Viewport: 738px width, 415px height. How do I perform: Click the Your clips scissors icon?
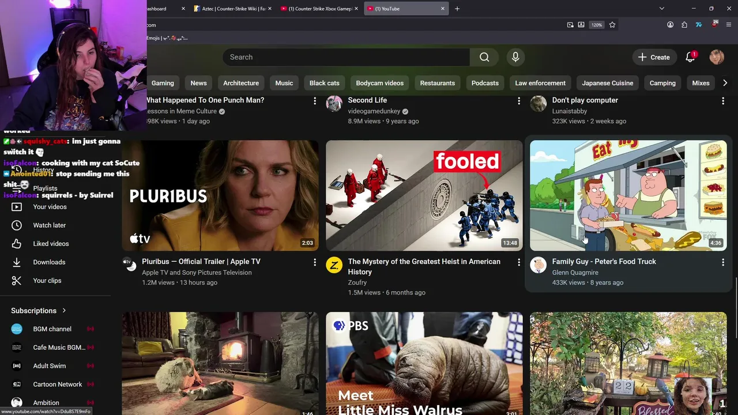[17, 281]
